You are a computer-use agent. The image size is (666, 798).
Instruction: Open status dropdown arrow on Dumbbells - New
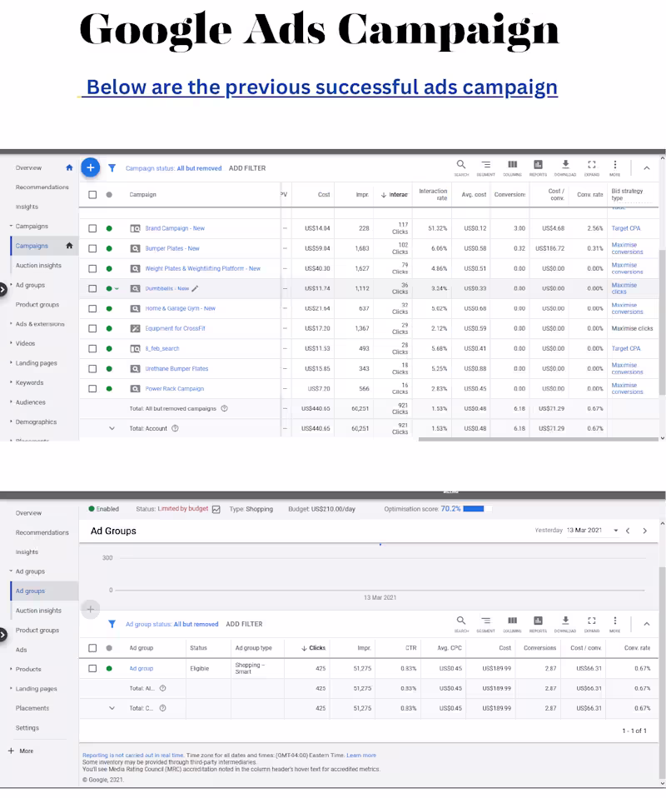click(x=117, y=288)
